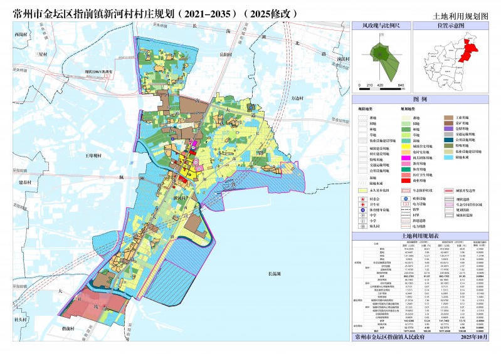Click the 现状地类 legend column heading
The image size is (501, 354).
click(365, 109)
